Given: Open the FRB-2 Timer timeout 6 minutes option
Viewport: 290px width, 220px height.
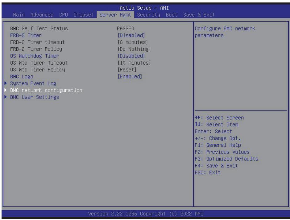Looking at the screenshot, I should [133, 42].
